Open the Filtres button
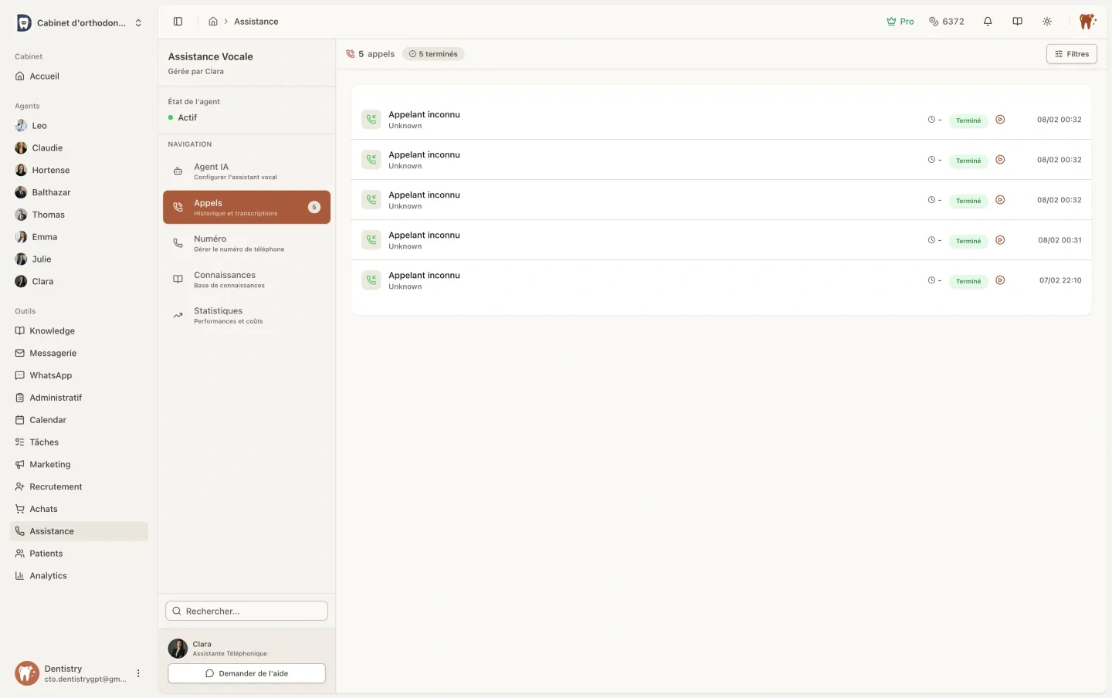 tap(1071, 54)
